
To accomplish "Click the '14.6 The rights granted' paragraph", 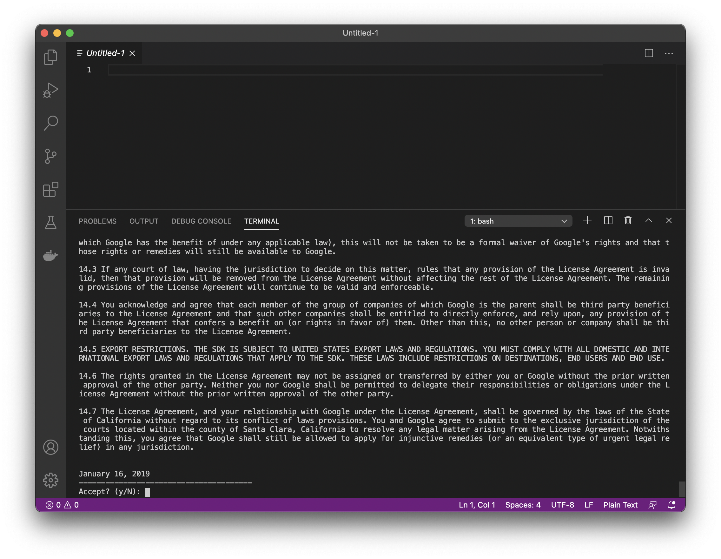I will coord(374,385).
